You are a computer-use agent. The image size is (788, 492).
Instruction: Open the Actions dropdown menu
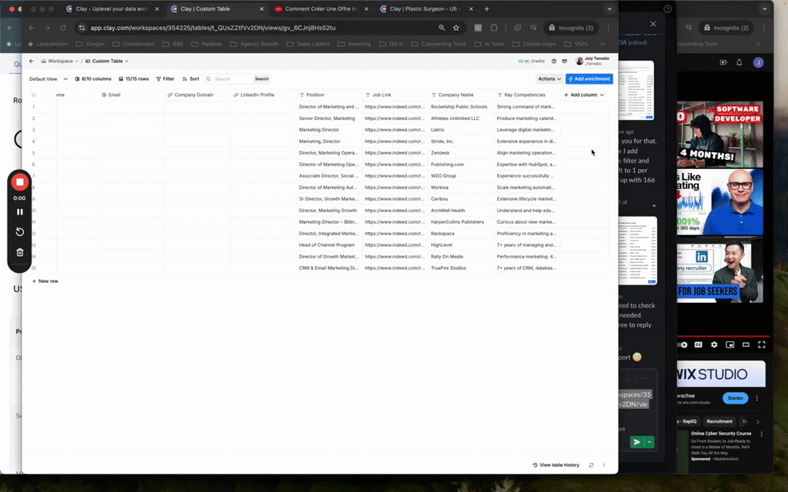[x=549, y=78]
